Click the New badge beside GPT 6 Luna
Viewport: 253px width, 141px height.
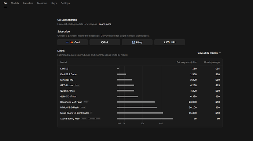pos(77,85)
